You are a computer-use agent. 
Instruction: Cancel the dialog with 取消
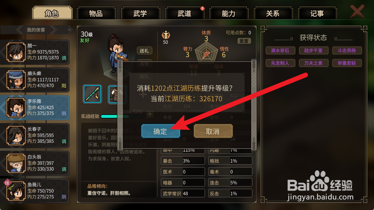213,131
